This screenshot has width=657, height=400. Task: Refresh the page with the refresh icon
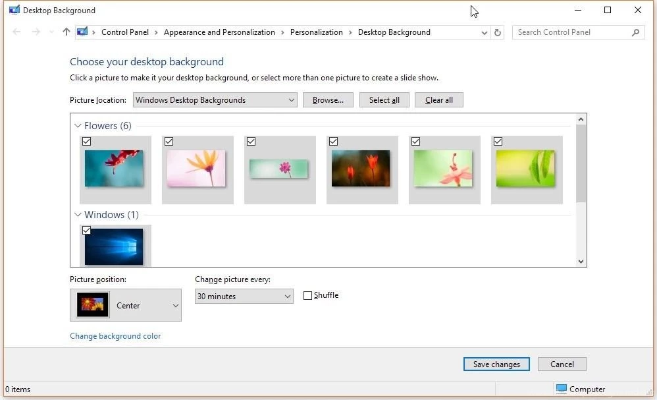498,32
